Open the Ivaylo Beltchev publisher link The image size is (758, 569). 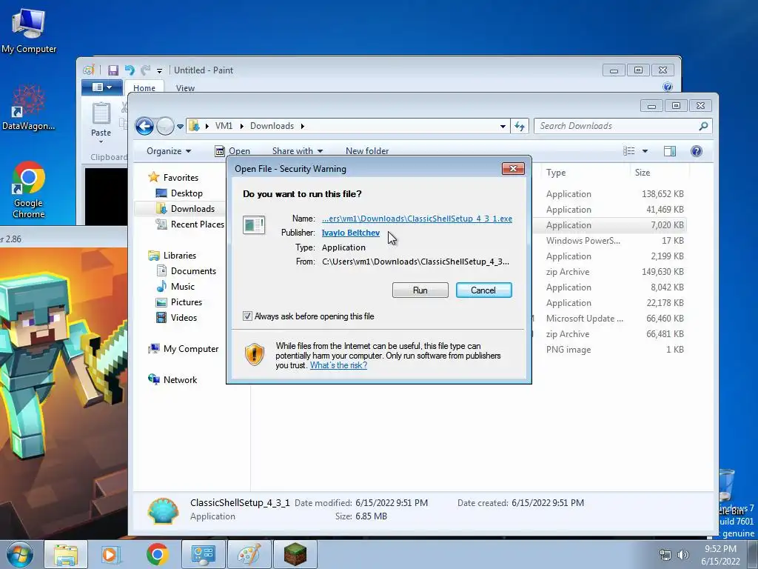coord(350,233)
